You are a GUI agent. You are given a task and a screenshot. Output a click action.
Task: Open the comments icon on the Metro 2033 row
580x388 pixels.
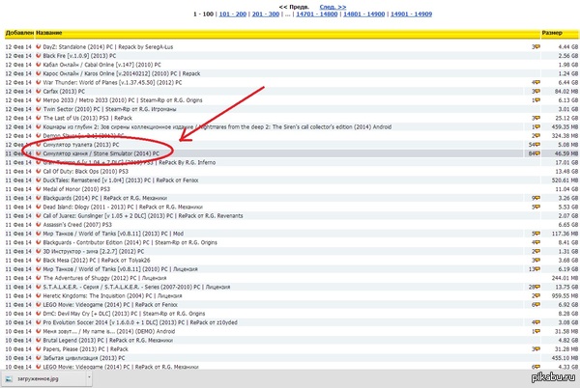pos(537,100)
